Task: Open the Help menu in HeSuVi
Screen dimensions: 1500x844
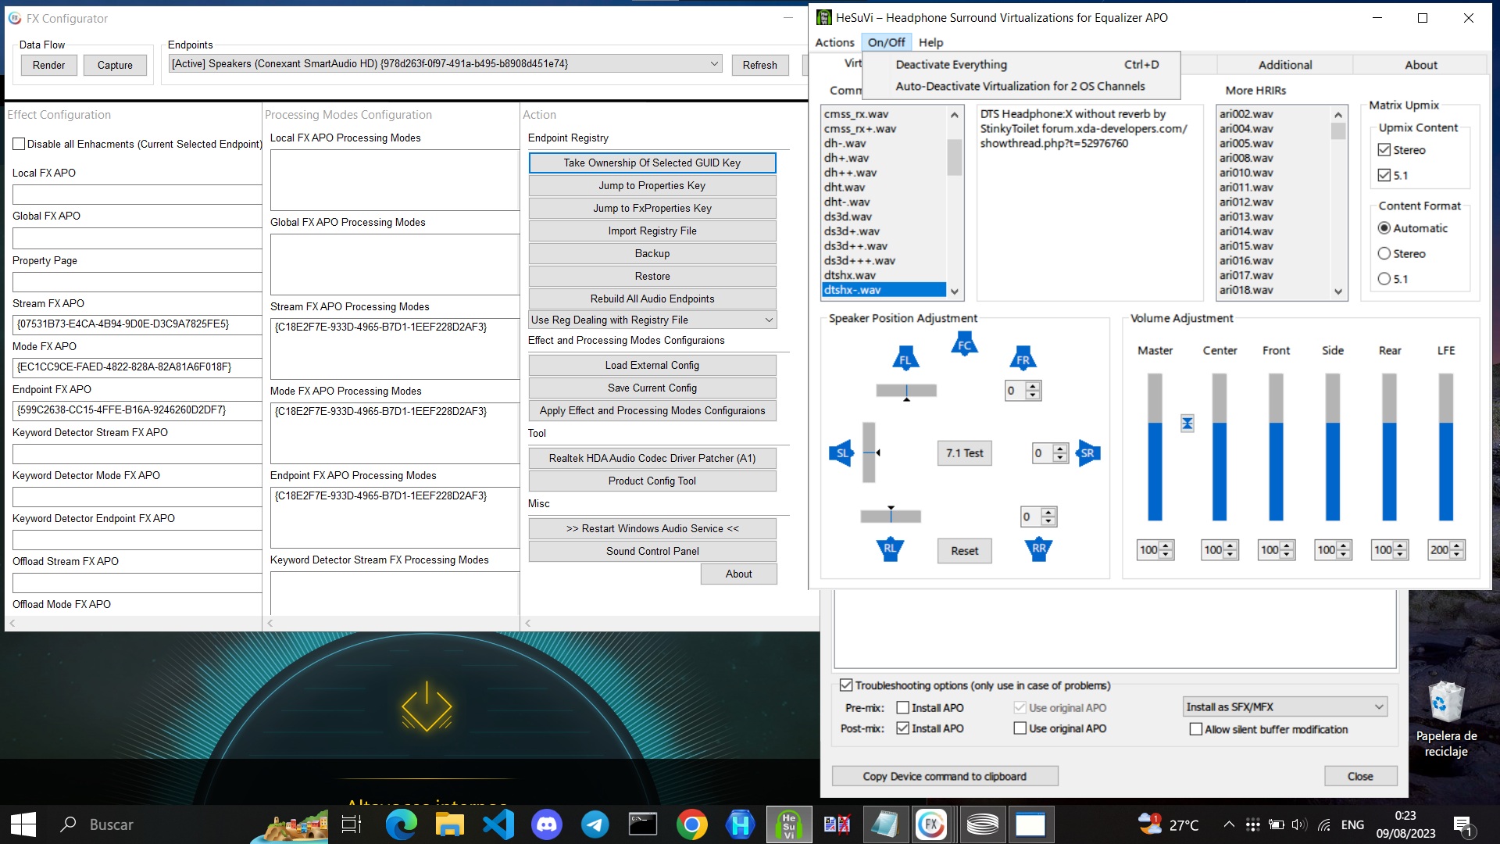Action: 930,42
